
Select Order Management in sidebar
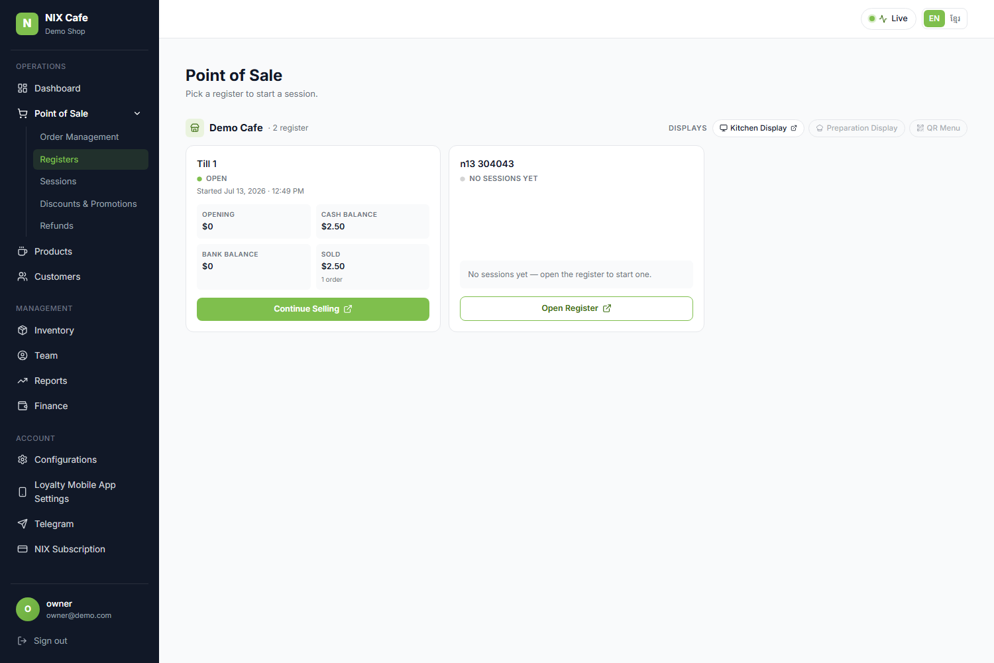[x=80, y=137]
